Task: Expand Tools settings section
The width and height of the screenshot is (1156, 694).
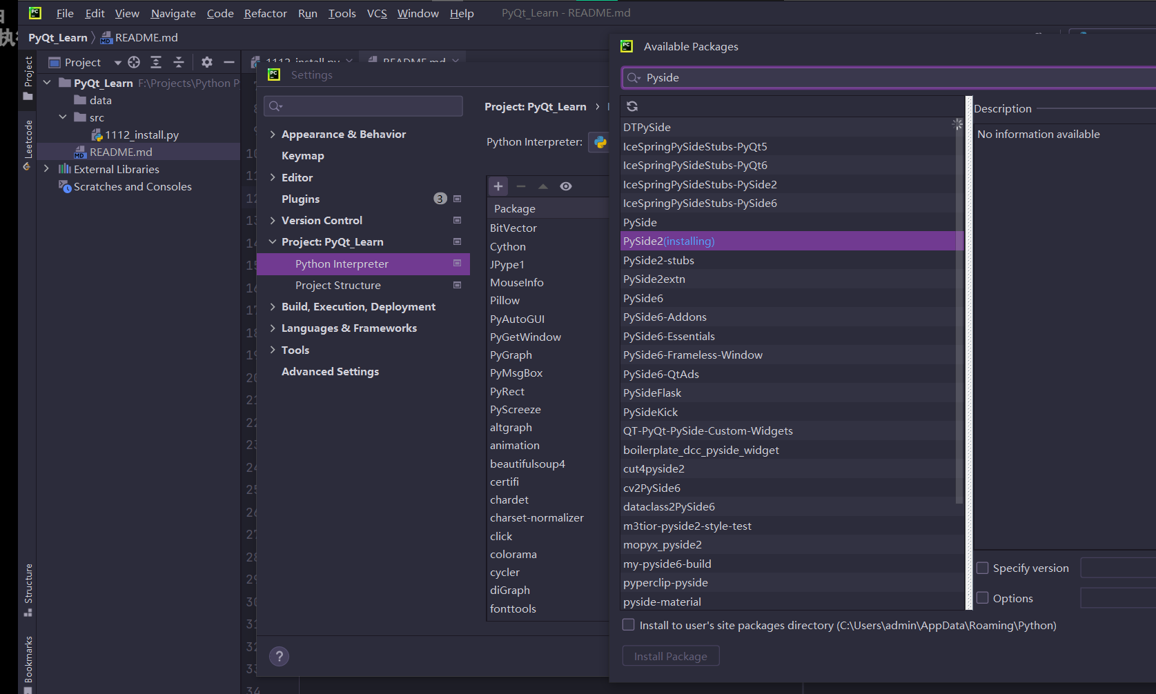Action: (273, 350)
